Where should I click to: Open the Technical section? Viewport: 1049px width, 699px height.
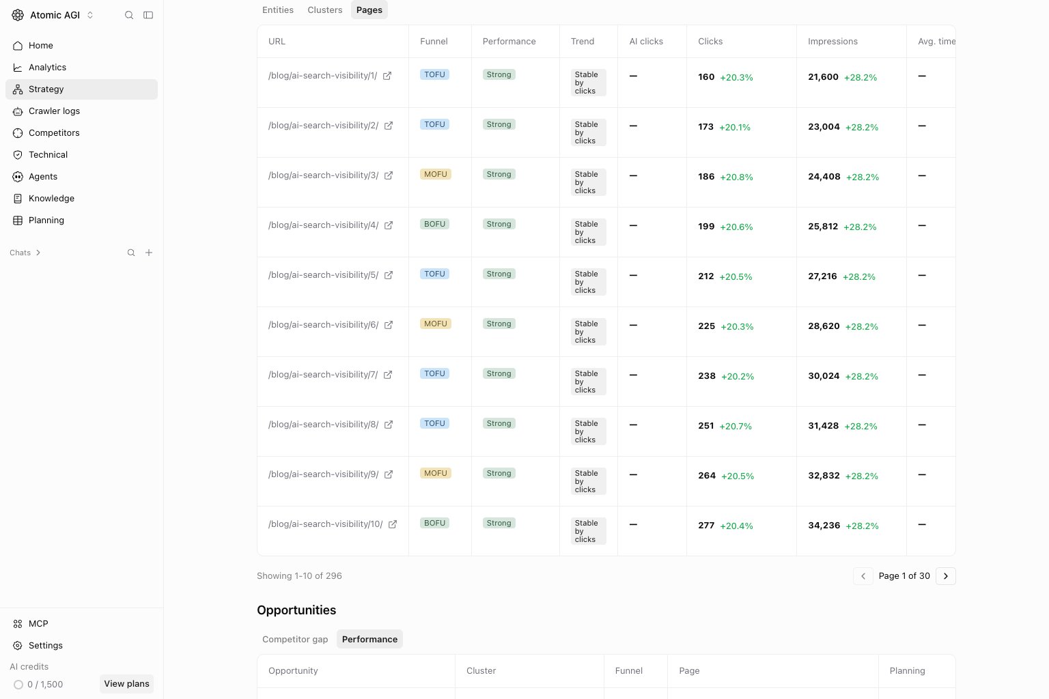81,155
